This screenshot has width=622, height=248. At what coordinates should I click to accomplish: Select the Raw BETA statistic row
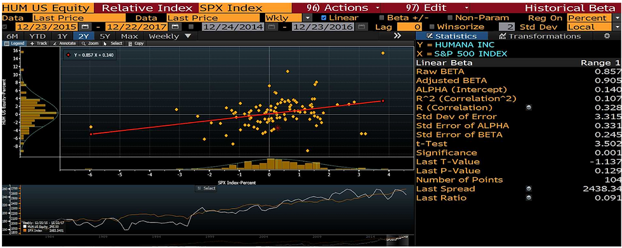(x=518, y=72)
